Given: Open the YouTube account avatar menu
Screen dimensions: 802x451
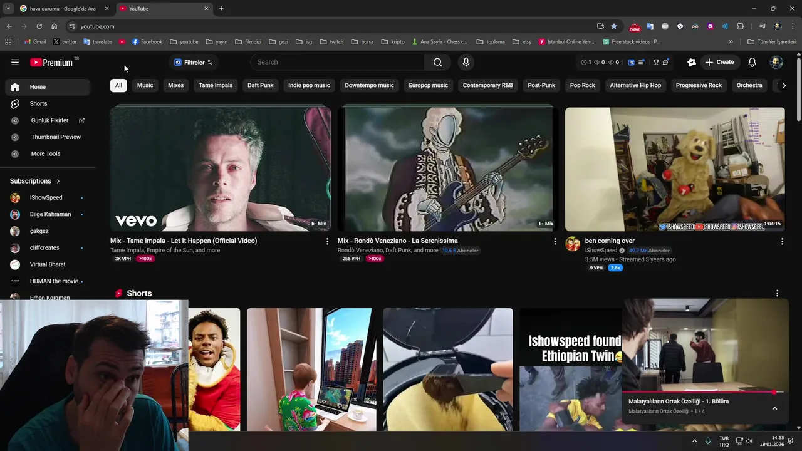Looking at the screenshot, I should (x=776, y=62).
